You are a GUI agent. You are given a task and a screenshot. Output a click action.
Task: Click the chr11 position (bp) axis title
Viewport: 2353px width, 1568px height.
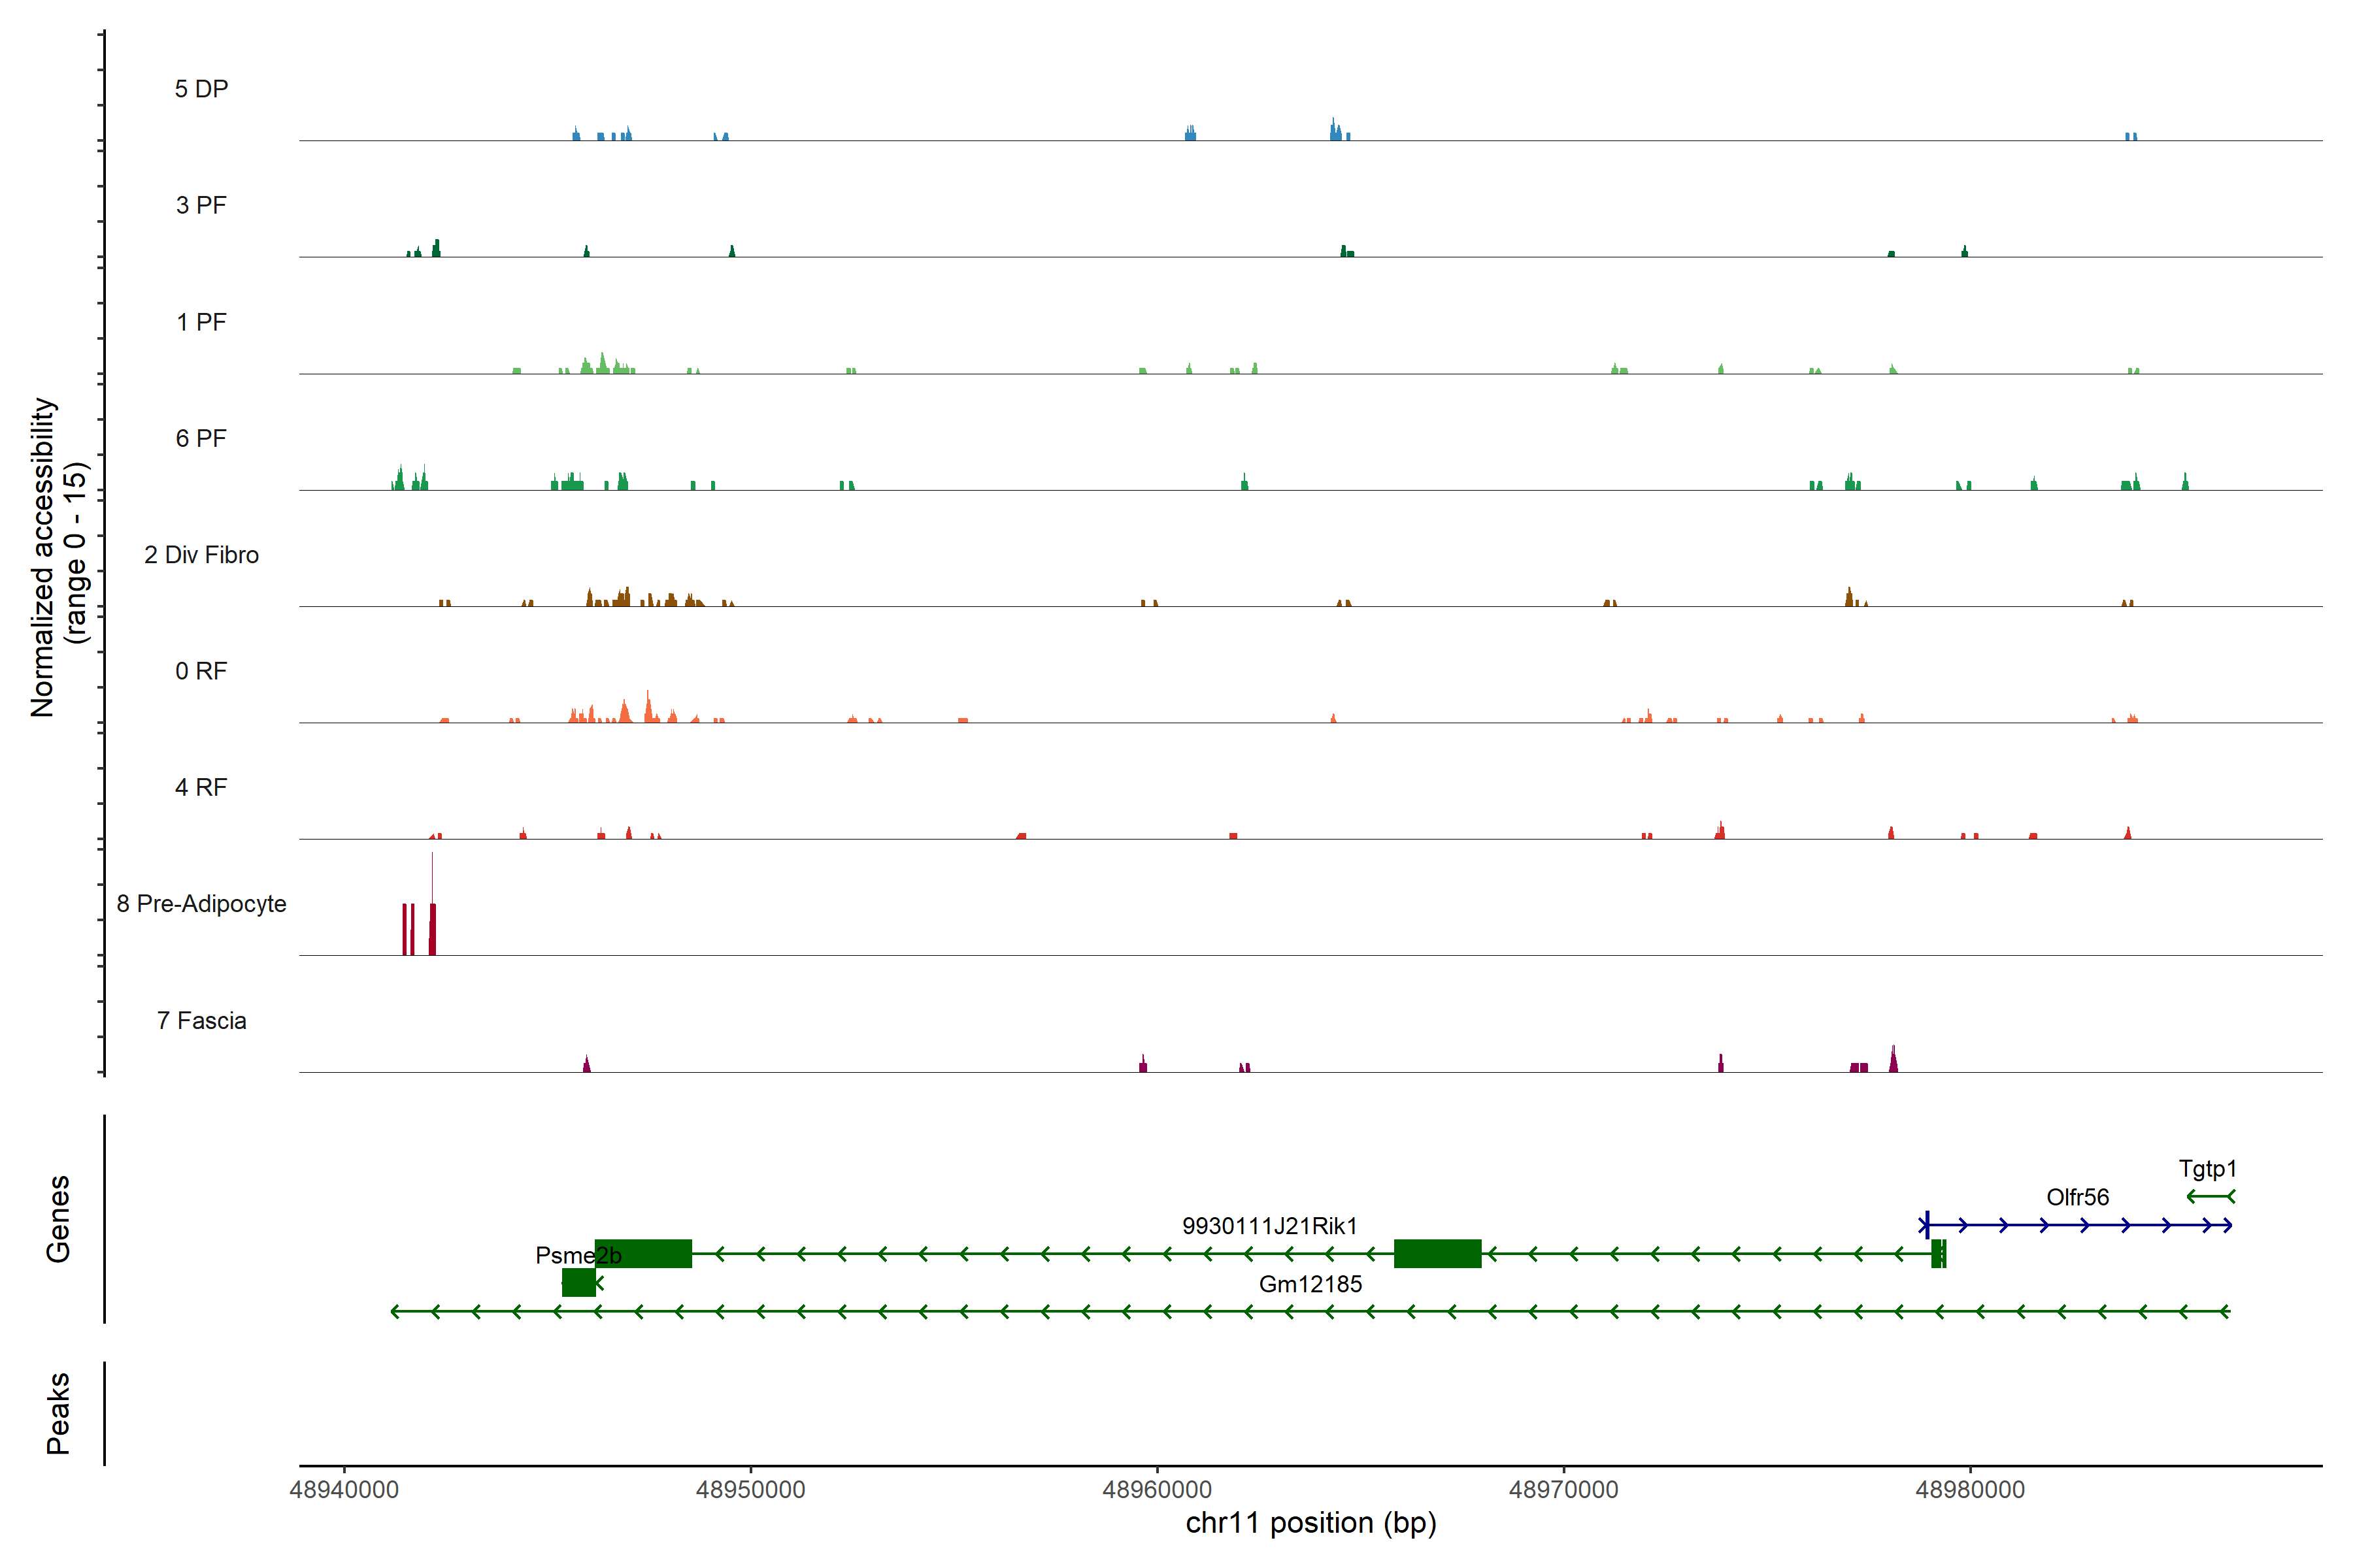pos(1310,1523)
